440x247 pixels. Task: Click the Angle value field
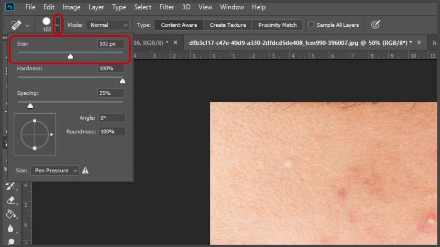coord(112,118)
